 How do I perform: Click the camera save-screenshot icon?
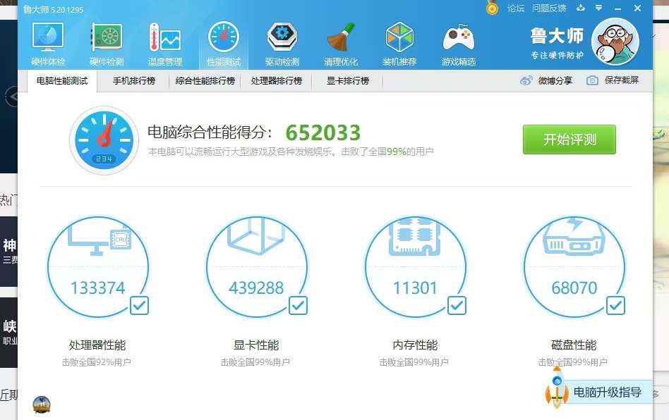[592, 80]
